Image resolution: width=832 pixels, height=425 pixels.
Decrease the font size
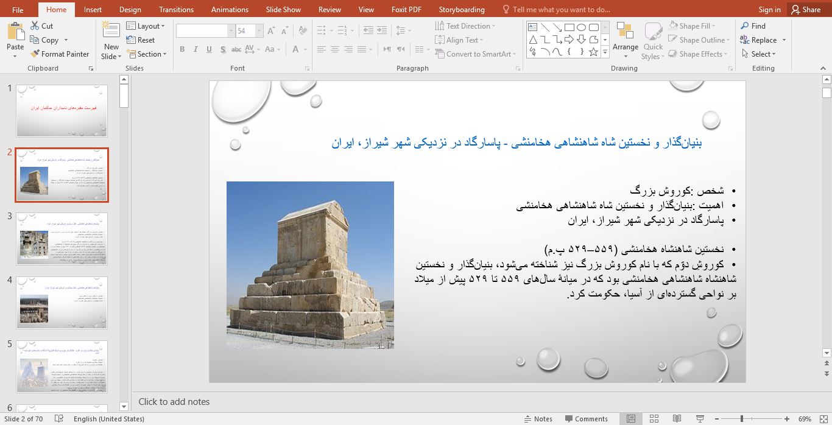point(284,31)
